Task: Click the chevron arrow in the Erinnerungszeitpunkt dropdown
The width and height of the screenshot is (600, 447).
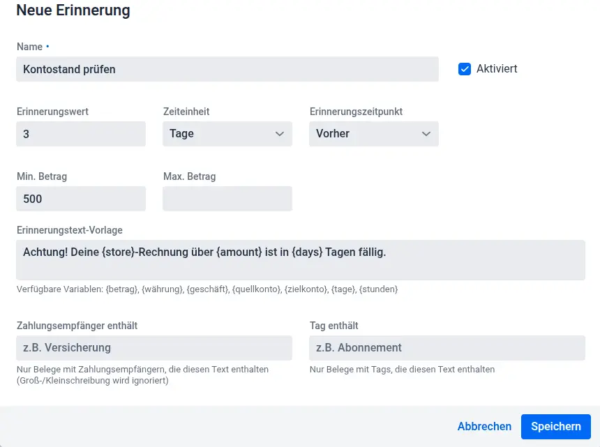Action: click(426, 134)
